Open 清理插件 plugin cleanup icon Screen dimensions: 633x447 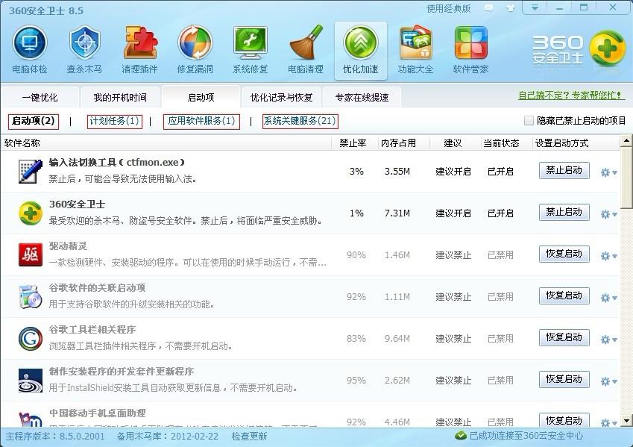139,43
